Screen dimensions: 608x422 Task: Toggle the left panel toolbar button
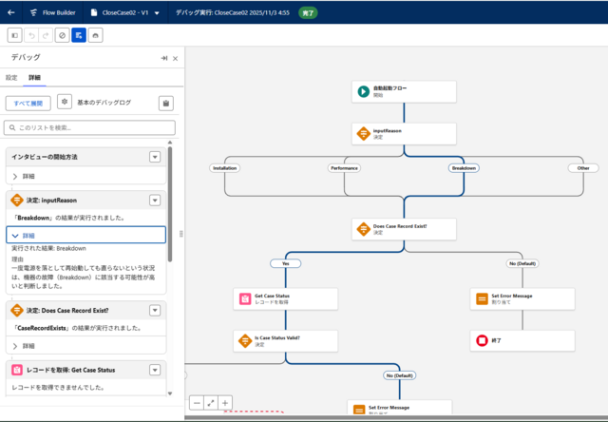tap(15, 35)
